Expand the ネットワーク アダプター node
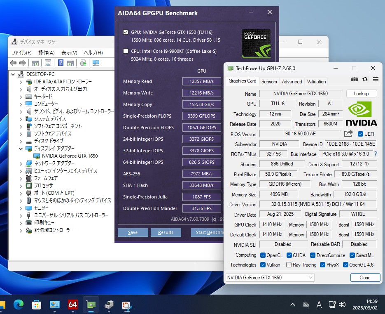The image size is (385, 314). click(x=21, y=164)
